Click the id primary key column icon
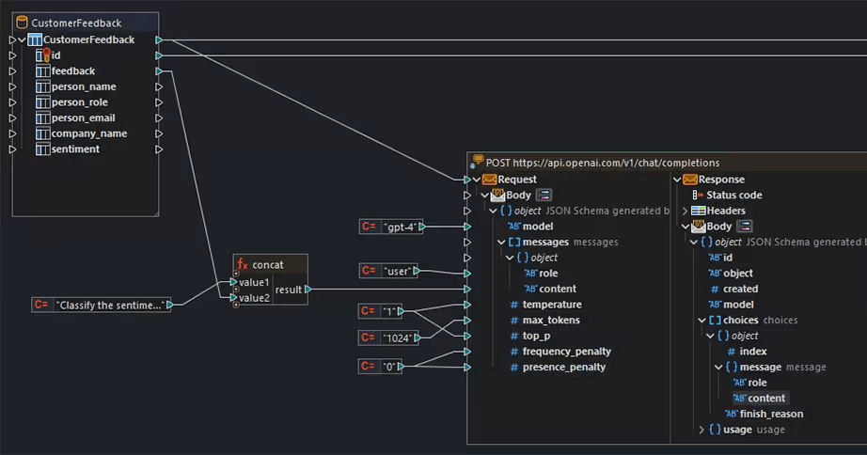This screenshot has height=455, width=867. [x=42, y=55]
